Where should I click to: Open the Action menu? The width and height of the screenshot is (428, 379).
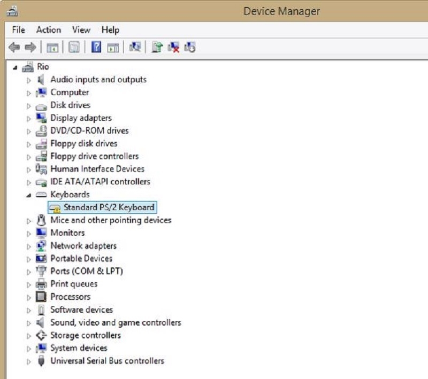49,30
